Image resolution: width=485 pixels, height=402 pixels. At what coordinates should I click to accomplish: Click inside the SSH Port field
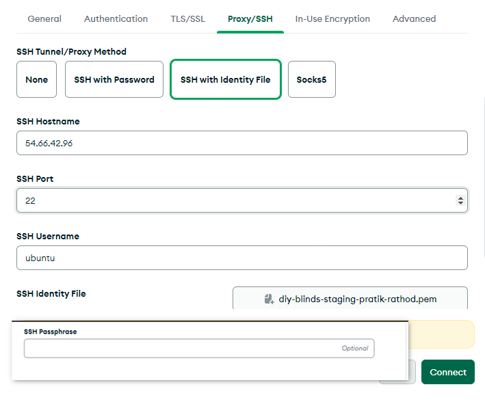click(x=233, y=201)
